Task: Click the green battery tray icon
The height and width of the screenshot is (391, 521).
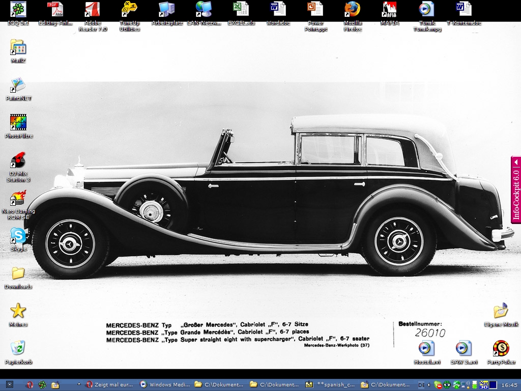Action: 475,385
